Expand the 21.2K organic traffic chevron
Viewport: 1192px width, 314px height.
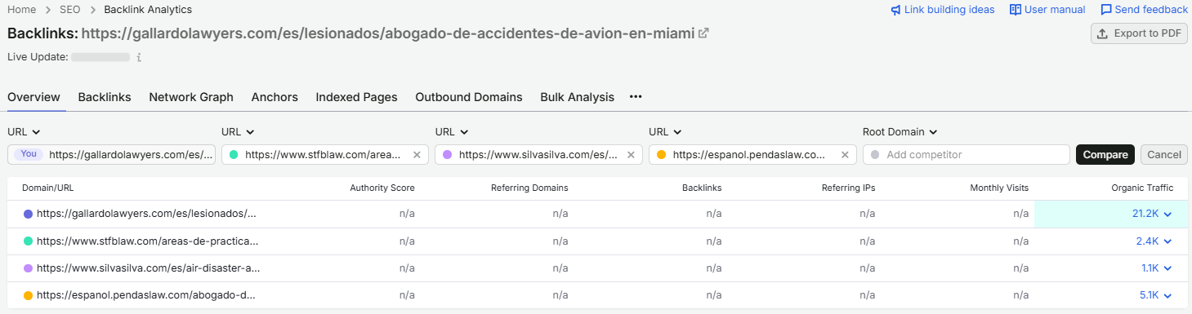click(1167, 214)
